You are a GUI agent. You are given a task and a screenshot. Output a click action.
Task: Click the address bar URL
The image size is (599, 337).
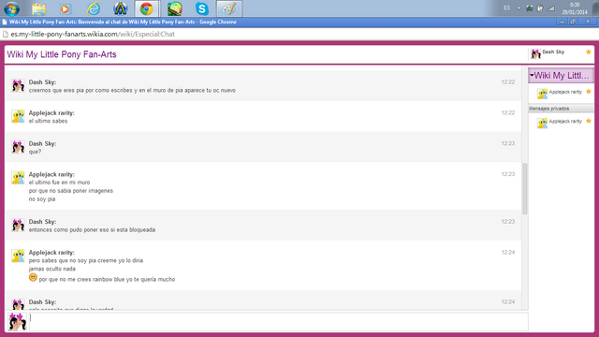coord(93,34)
